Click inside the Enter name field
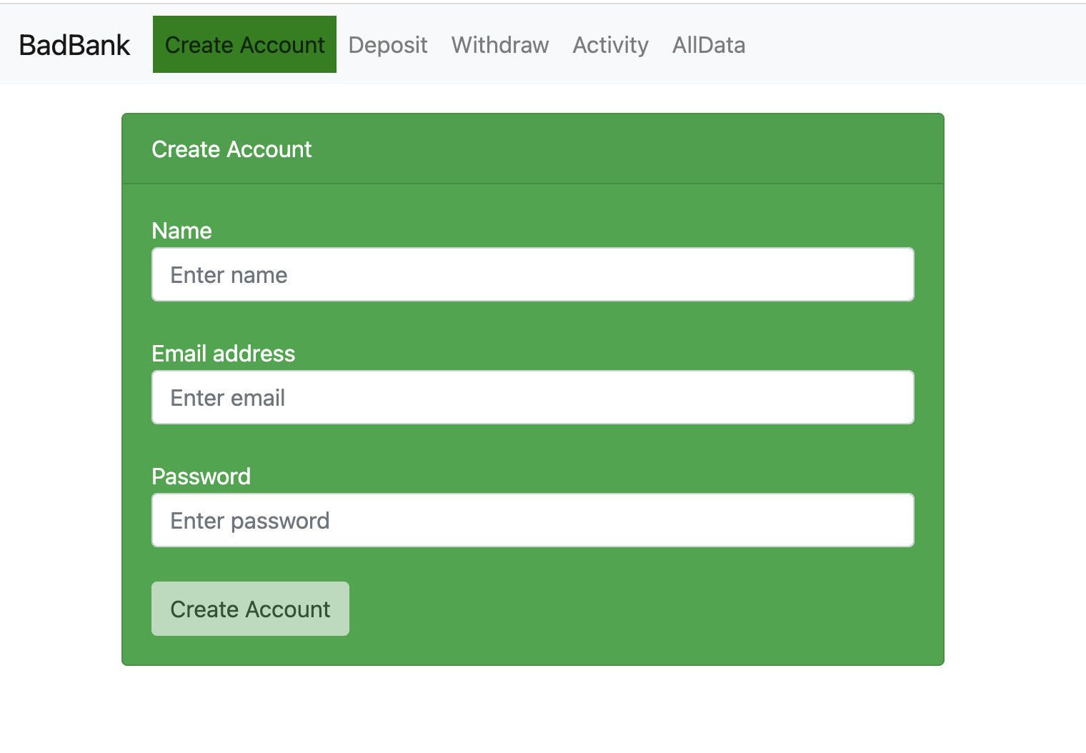 point(532,274)
